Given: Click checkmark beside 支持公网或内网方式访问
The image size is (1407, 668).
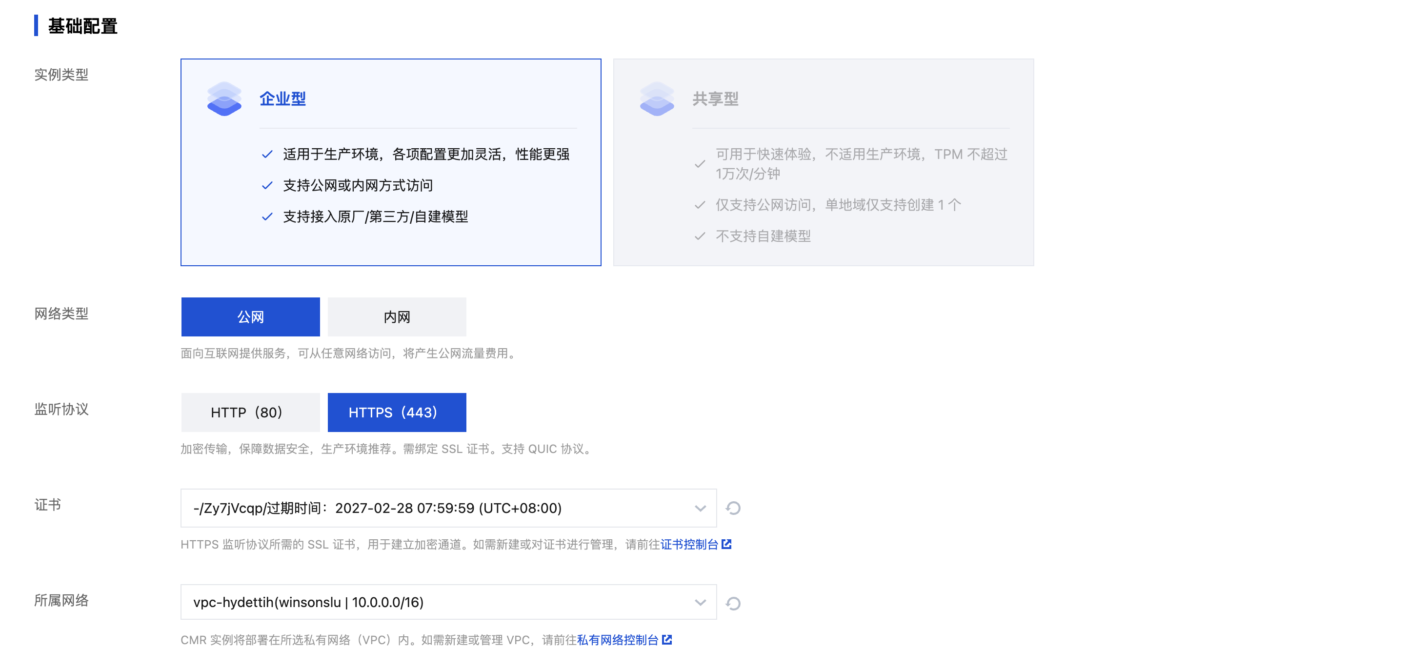Looking at the screenshot, I should coord(267,186).
